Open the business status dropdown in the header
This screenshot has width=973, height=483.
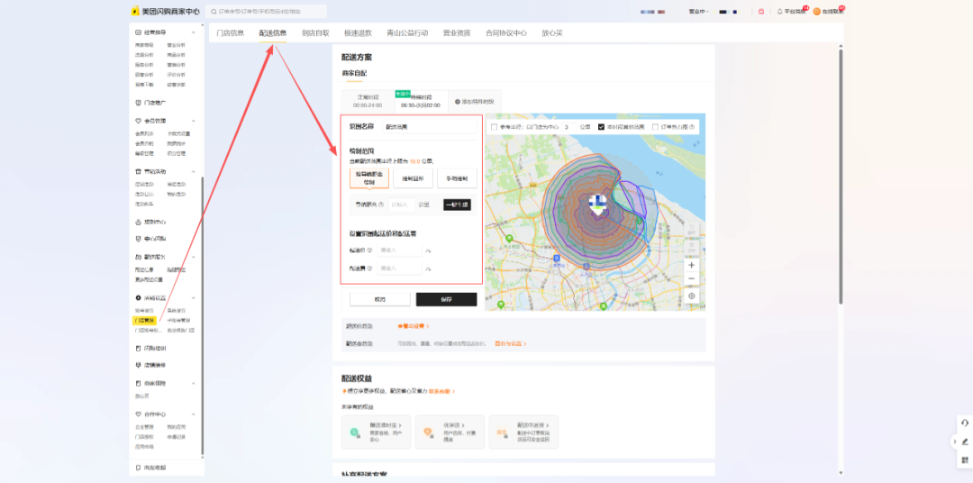tap(698, 11)
